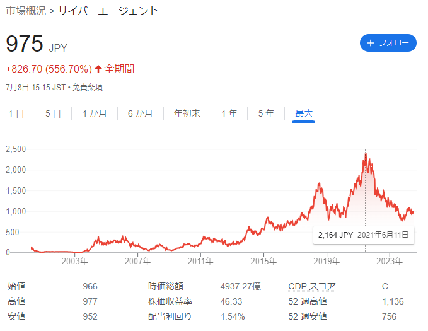Open the 免責条項 disclaimer link
This screenshot has width=428, height=331.
(88, 87)
